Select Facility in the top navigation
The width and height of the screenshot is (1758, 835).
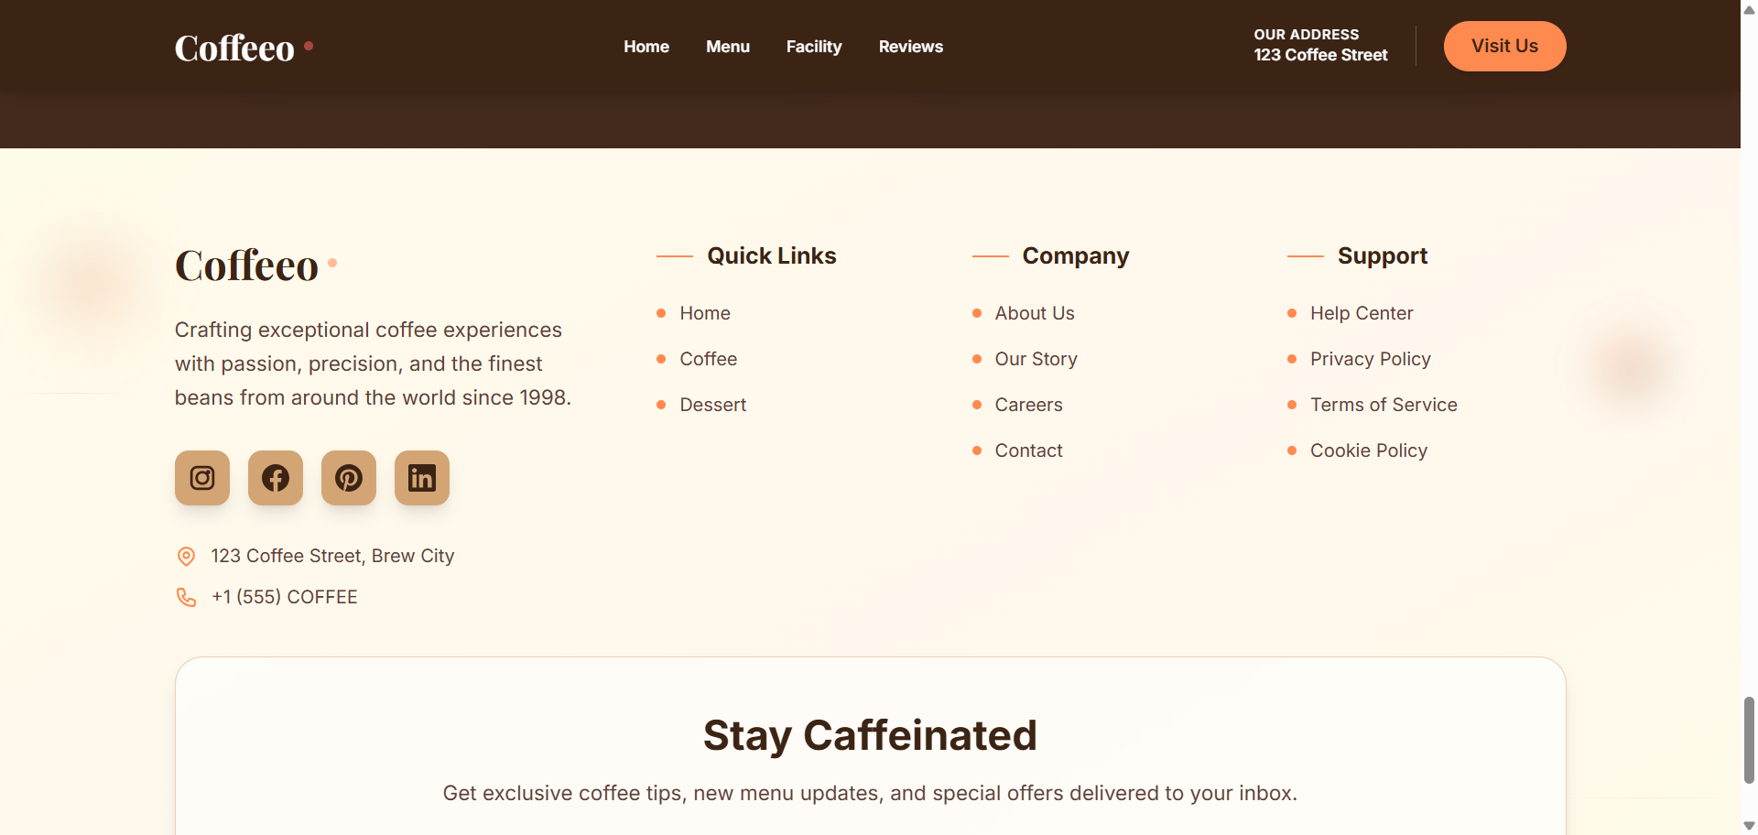tap(814, 47)
